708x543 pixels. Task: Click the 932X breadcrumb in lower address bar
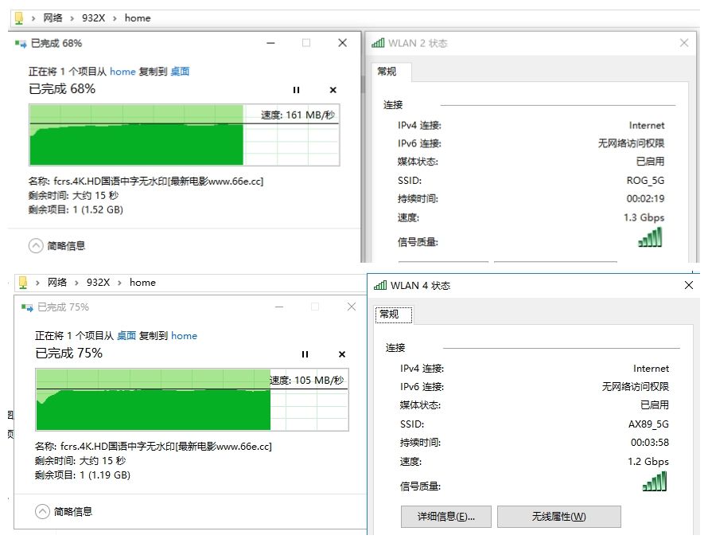pos(98,283)
